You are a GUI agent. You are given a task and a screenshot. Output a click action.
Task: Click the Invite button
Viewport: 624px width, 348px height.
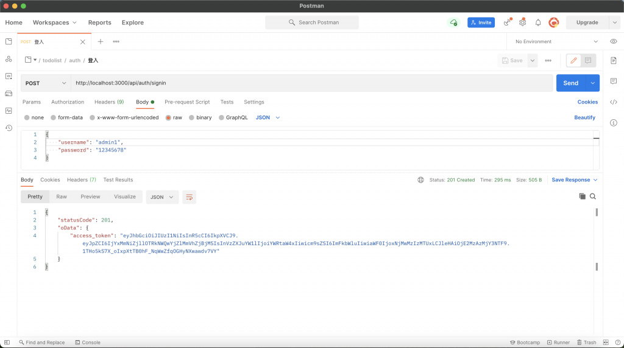(x=481, y=23)
